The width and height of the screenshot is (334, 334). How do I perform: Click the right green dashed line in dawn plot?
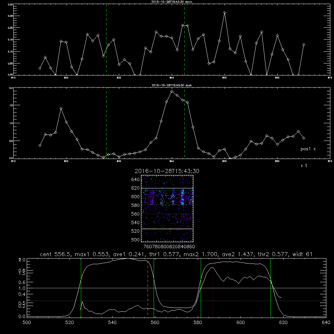tap(184, 40)
